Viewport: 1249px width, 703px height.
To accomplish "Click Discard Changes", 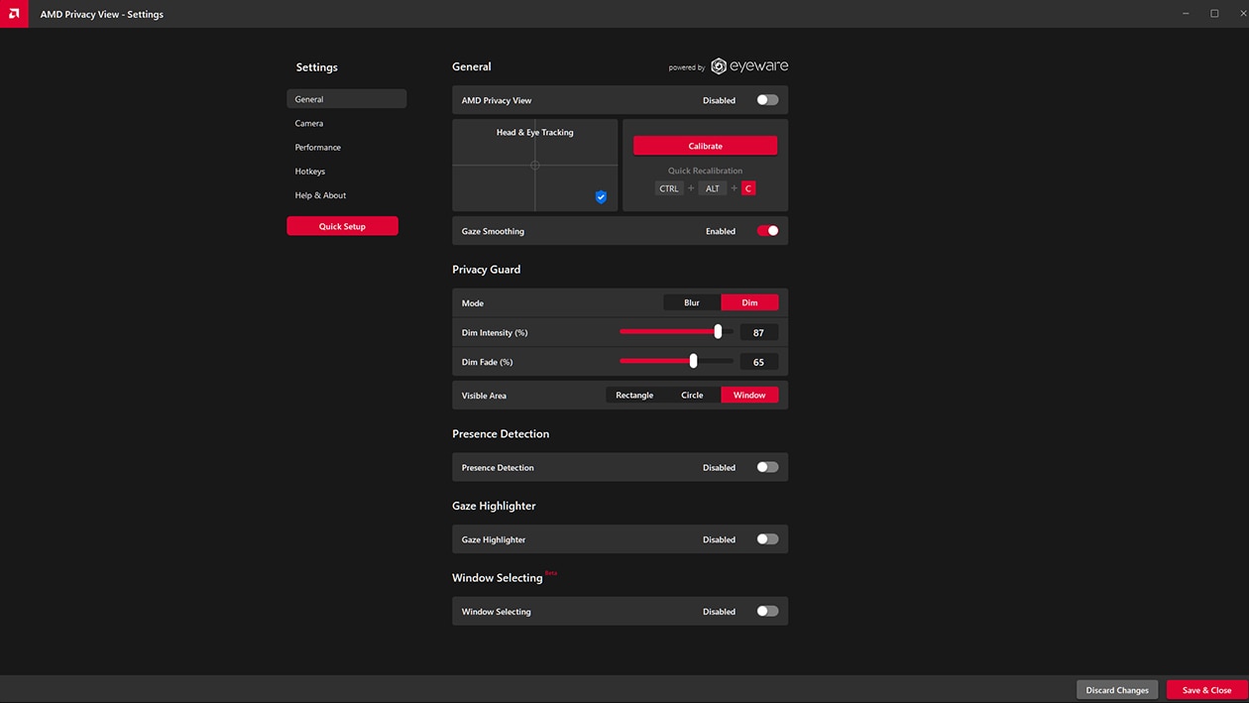I will (1117, 690).
